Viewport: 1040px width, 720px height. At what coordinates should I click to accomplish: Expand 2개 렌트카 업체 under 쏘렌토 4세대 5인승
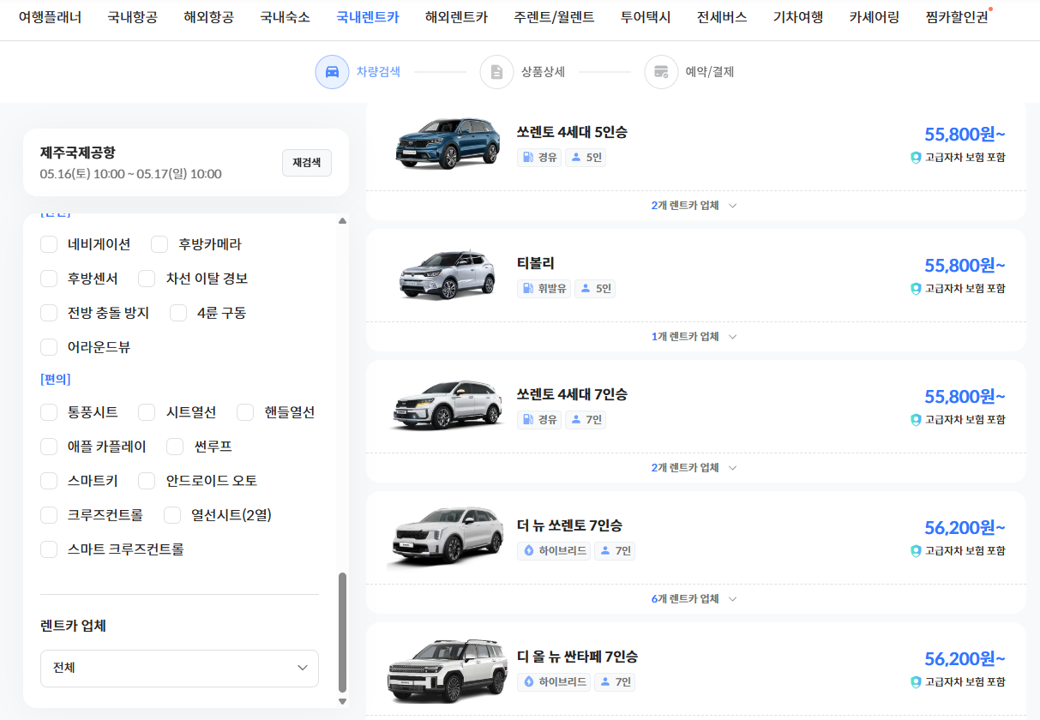[694, 206]
